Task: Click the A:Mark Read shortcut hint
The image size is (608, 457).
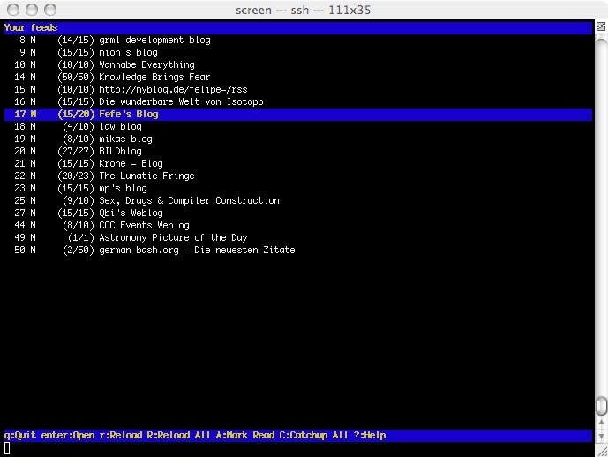Action: 244,435
